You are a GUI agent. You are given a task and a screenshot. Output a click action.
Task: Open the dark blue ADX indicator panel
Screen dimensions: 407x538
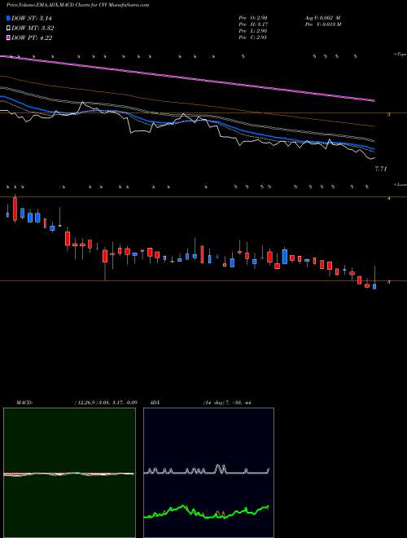[208, 473]
